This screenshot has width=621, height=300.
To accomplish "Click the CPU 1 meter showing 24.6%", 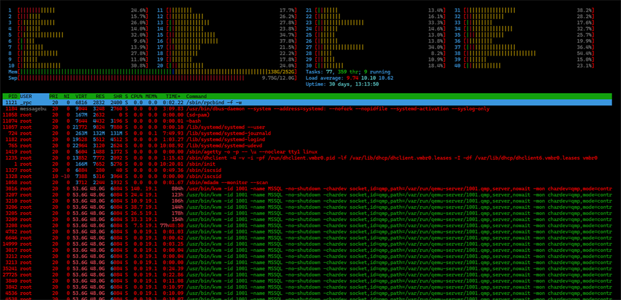I will [78, 10].
